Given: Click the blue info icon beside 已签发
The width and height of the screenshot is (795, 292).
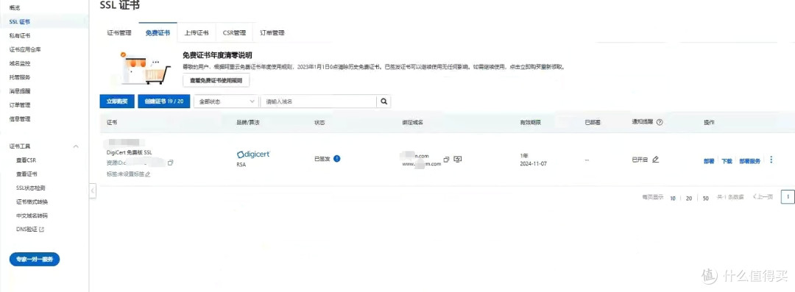Looking at the screenshot, I should 336,159.
